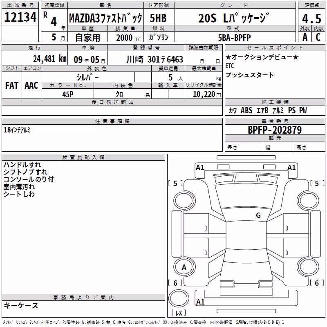This screenshot has width=327, height=327.
Task: Select inspector note ハンドルすれ
Action: tap(22, 165)
